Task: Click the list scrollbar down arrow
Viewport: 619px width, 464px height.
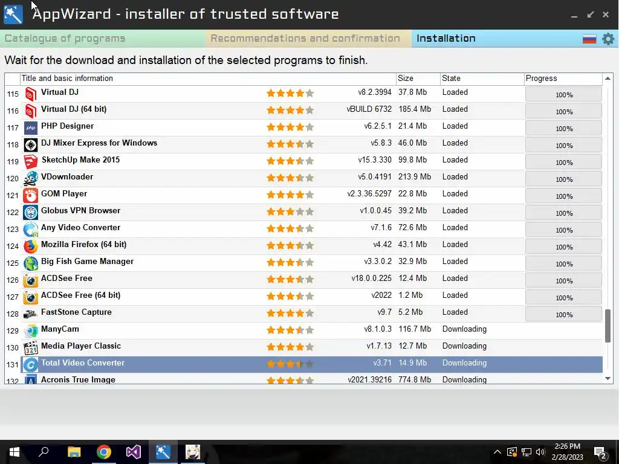Action: pos(608,379)
